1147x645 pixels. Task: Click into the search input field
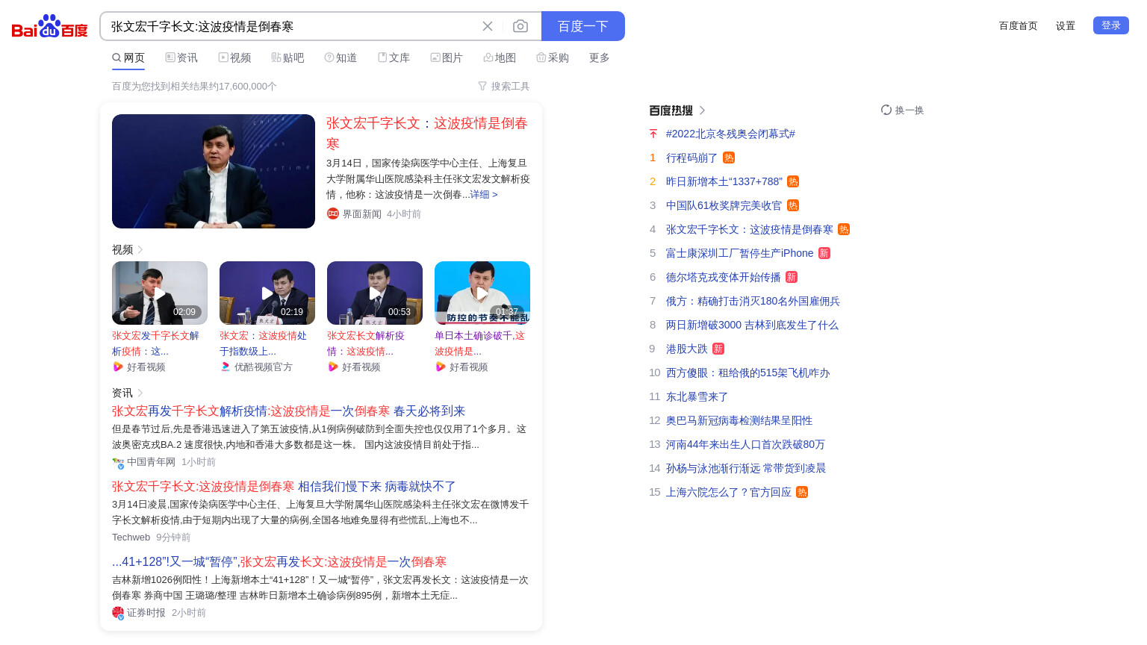pyautogui.click(x=291, y=26)
